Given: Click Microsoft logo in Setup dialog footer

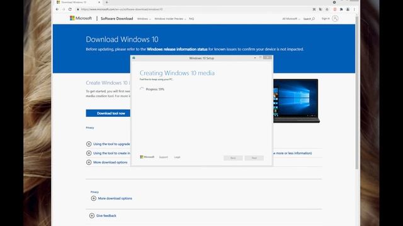Looking at the screenshot, I should click(147, 157).
